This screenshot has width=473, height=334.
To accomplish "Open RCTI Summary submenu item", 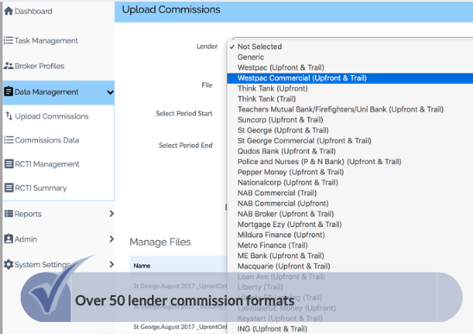I will pos(41,187).
